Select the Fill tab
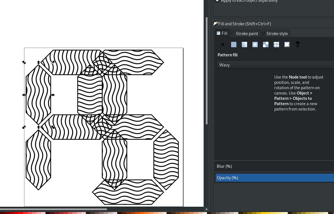 tap(222, 33)
